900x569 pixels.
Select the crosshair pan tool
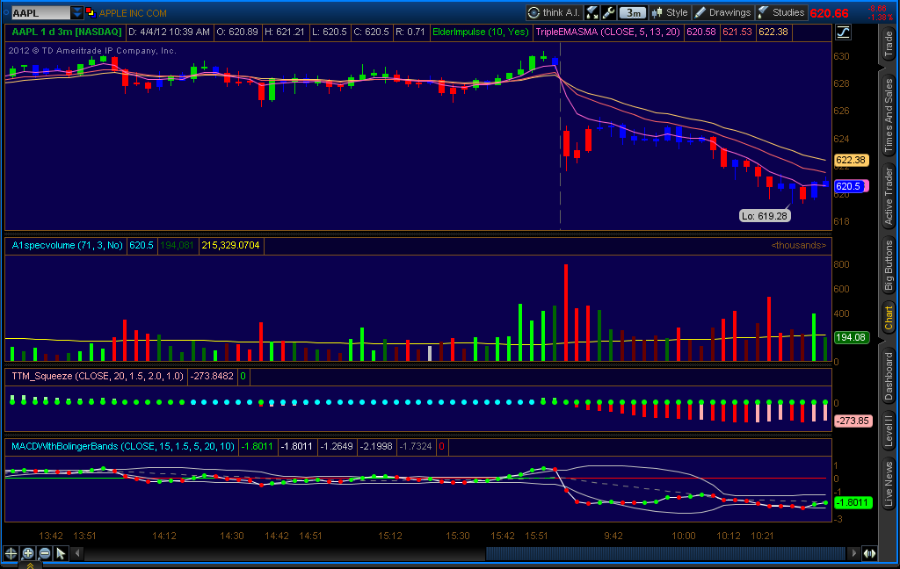(11, 553)
